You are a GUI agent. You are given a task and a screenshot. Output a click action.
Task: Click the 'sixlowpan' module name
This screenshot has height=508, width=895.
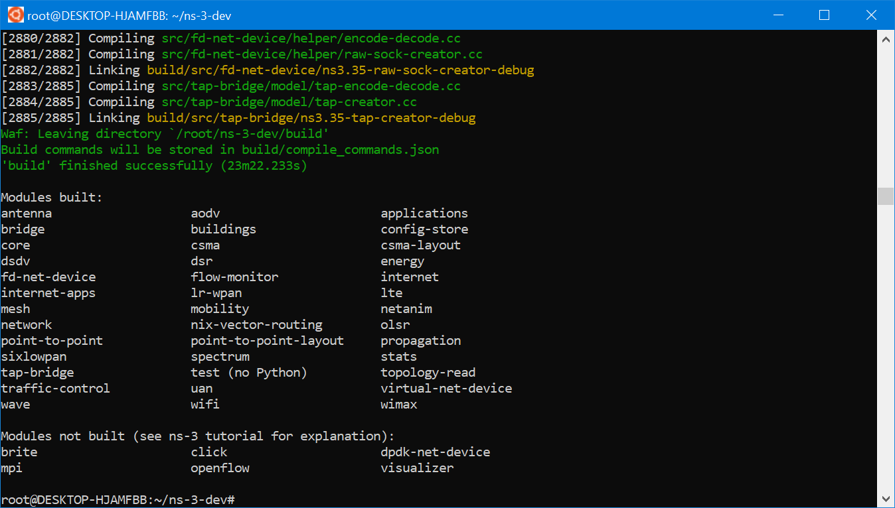point(34,357)
